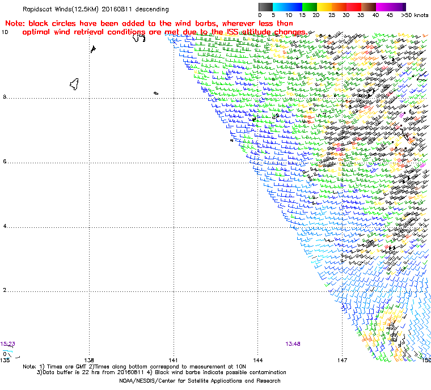Click the red 'optimal wind retrieval conditions' line
Viewport: 431px width, 390px height.
(164, 32)
